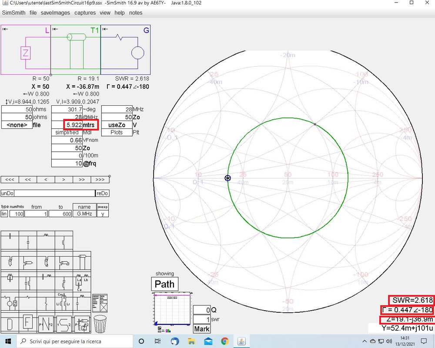Select the F block element

(28, 323)
